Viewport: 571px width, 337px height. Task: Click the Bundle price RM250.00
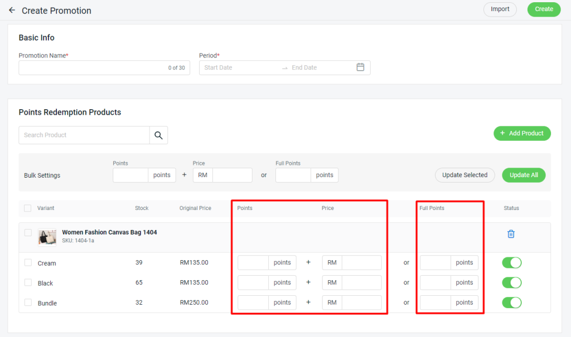point(194,302)
